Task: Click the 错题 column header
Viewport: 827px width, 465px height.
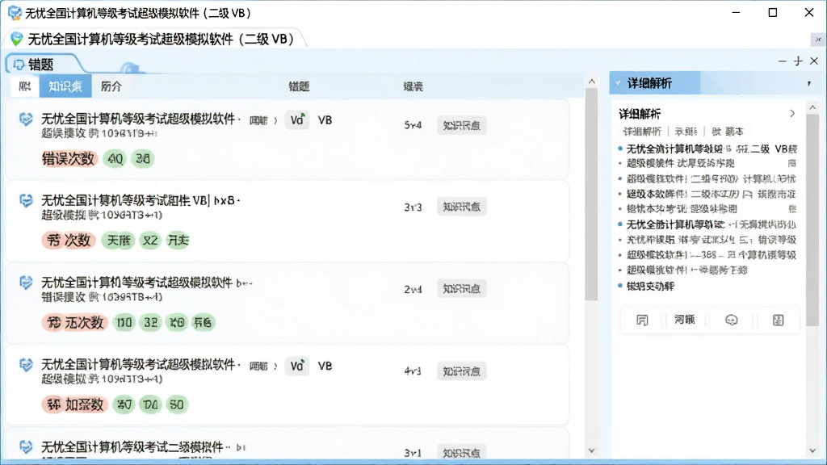Action: coord(299,86)
